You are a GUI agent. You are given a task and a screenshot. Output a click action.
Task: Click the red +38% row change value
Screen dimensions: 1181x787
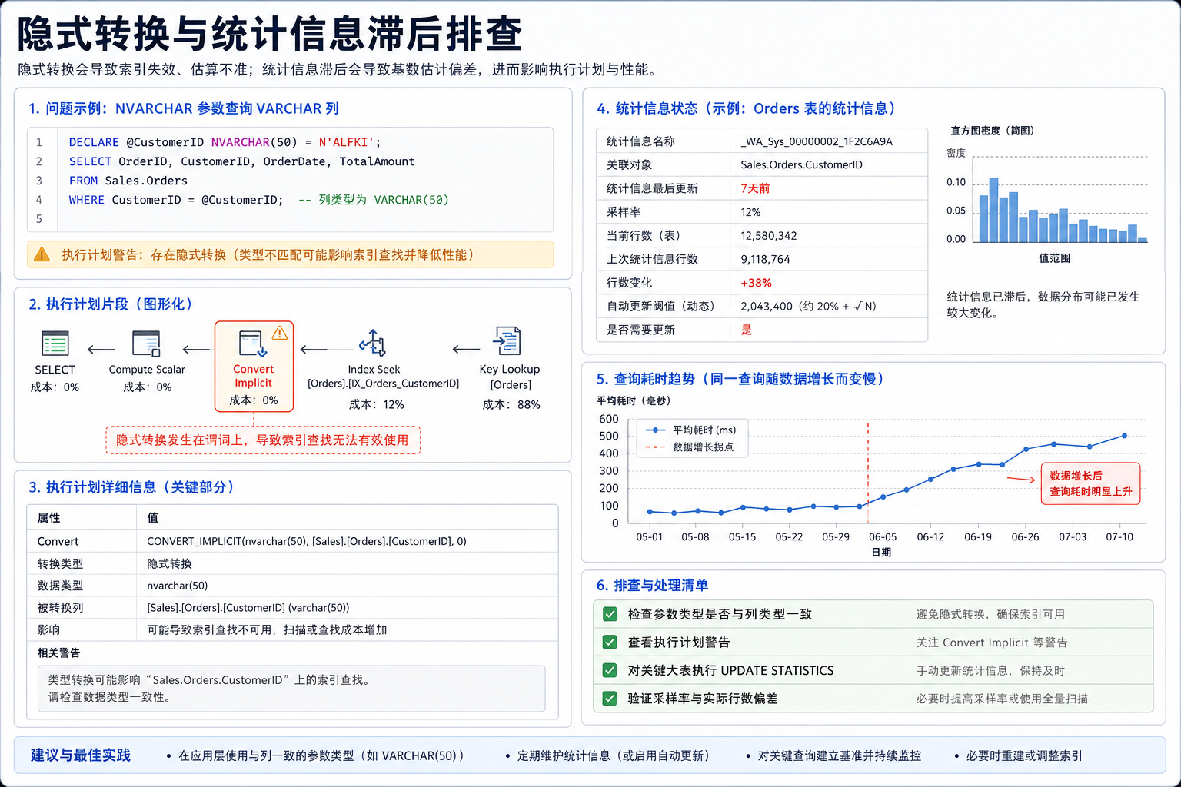[756, 283]
